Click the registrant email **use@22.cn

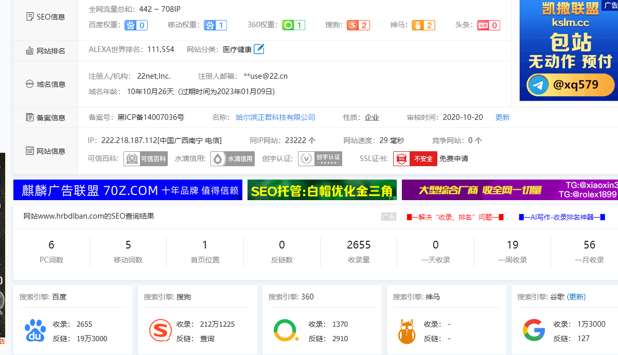[266, 76]
